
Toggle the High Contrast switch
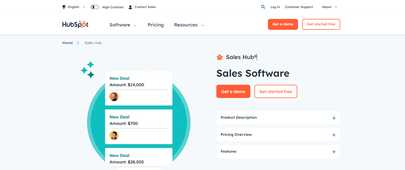95,7
